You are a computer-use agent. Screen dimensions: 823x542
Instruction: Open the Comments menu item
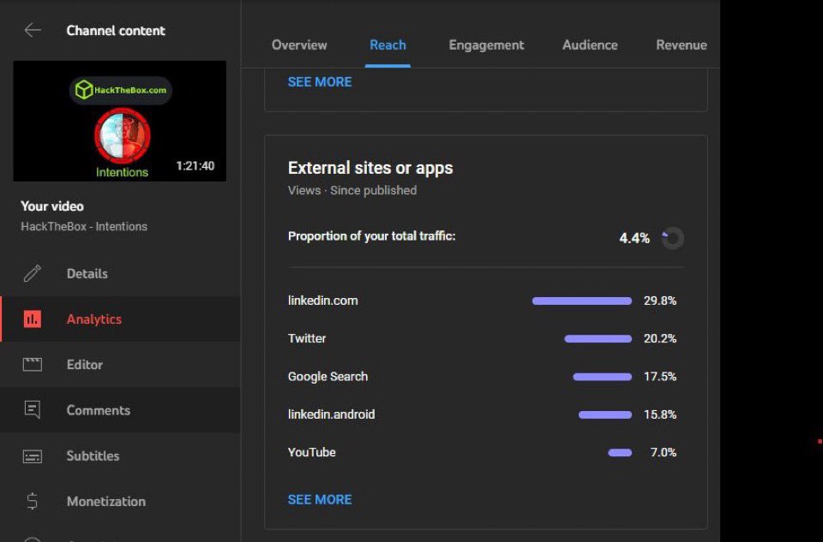(120, 410)
